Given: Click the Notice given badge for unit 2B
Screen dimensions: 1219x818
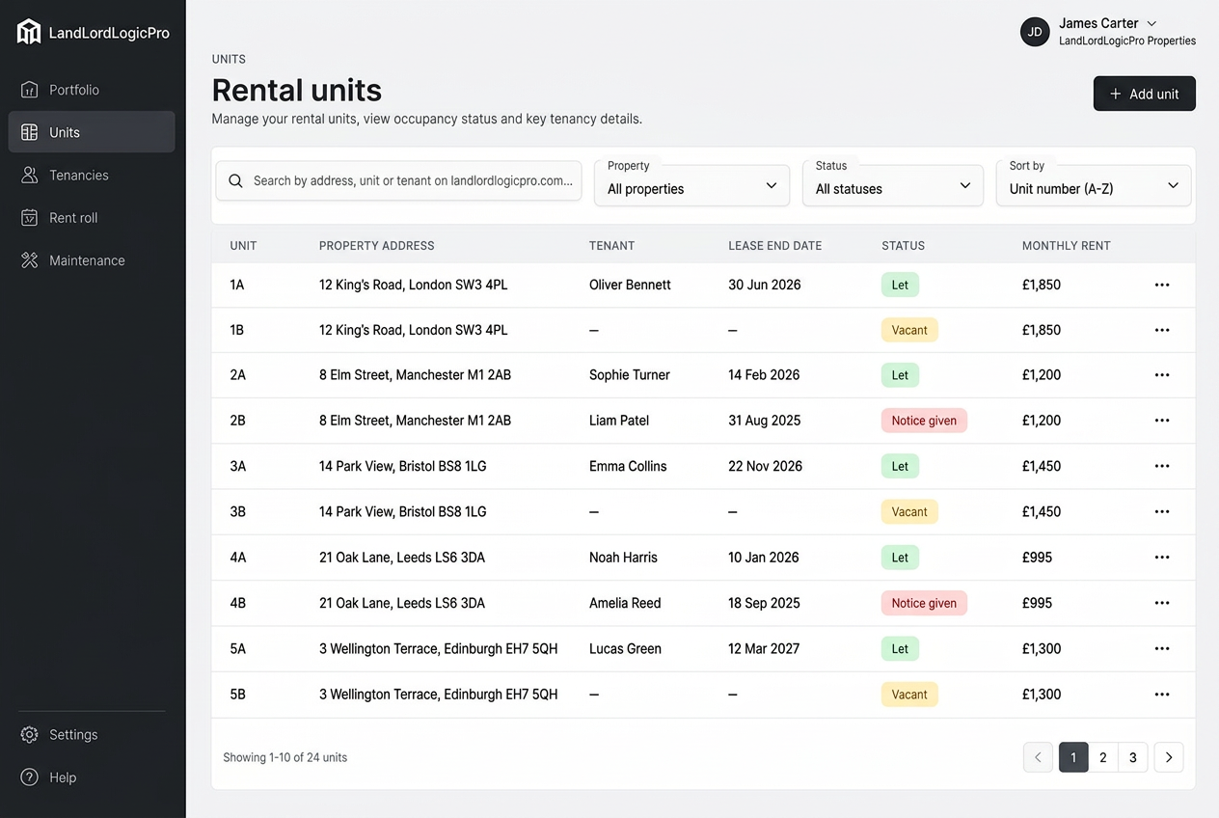Looking at the screenshot, I should [x=924, y=421].
